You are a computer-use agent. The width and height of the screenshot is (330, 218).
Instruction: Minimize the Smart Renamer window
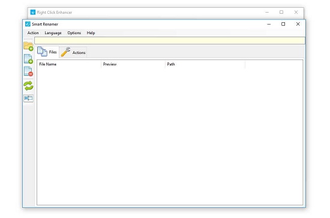[x=269, y=24]
